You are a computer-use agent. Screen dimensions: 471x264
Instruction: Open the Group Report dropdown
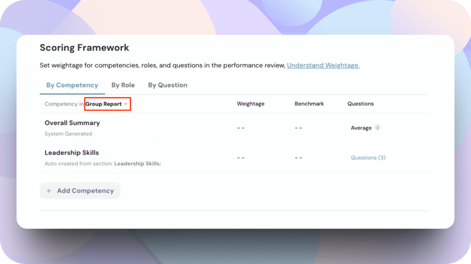107,104
